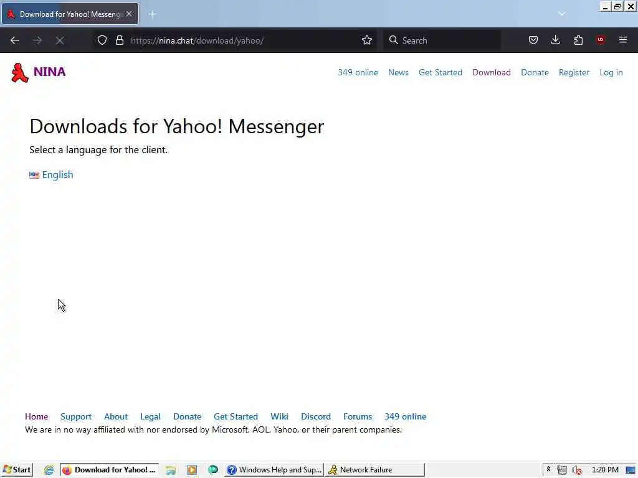638x478 pixels.
Task: View site security via the padlock icon
Action: (119, 40)
